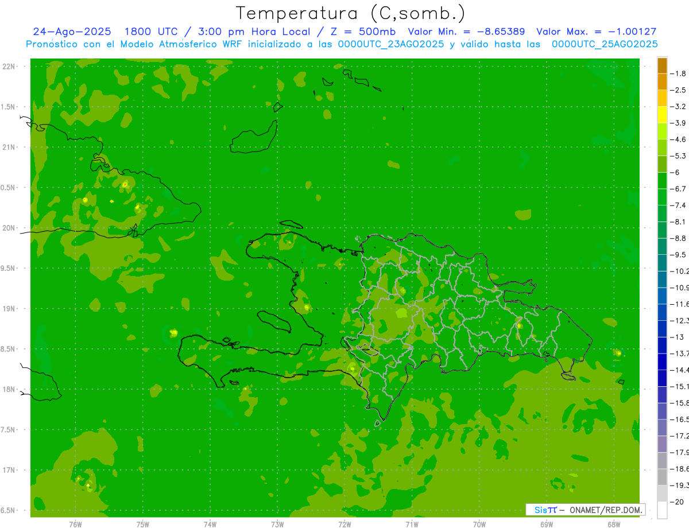Click the '71W' longitude label

pyautogui.click(x=412, y=525)
